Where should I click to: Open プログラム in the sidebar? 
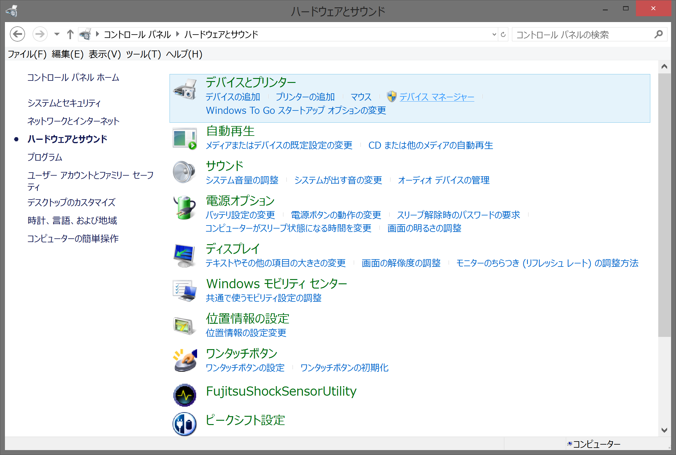[x=45, y=157]
